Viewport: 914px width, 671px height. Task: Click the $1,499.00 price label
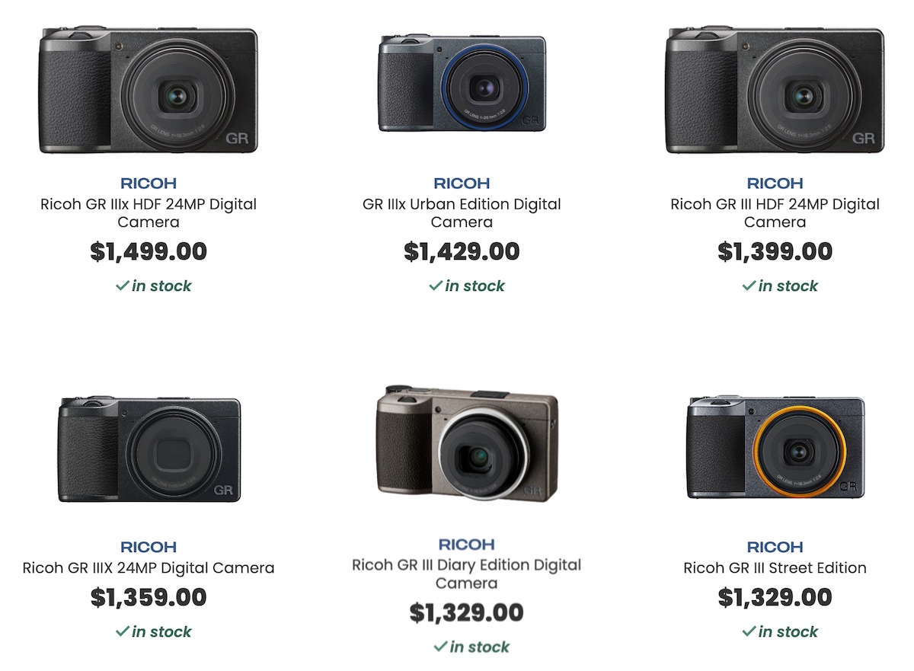(x=149, y=251)
